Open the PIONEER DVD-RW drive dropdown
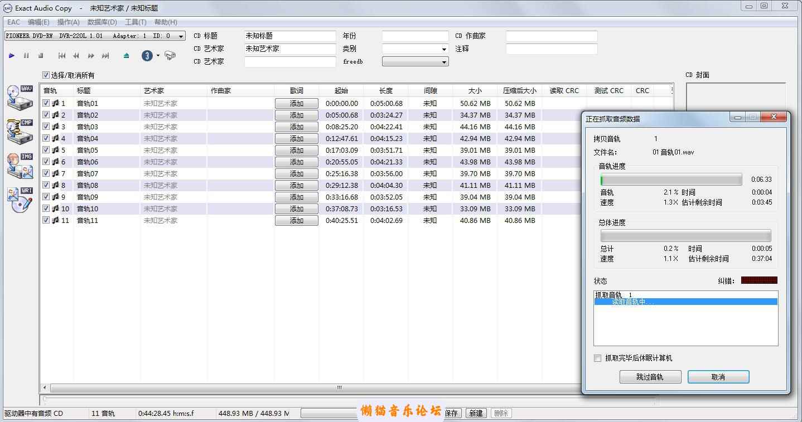Image resolution: width=802 pixels, height=422 pixels. pos(95,36)
